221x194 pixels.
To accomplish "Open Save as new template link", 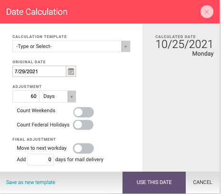I will (30, 182).
